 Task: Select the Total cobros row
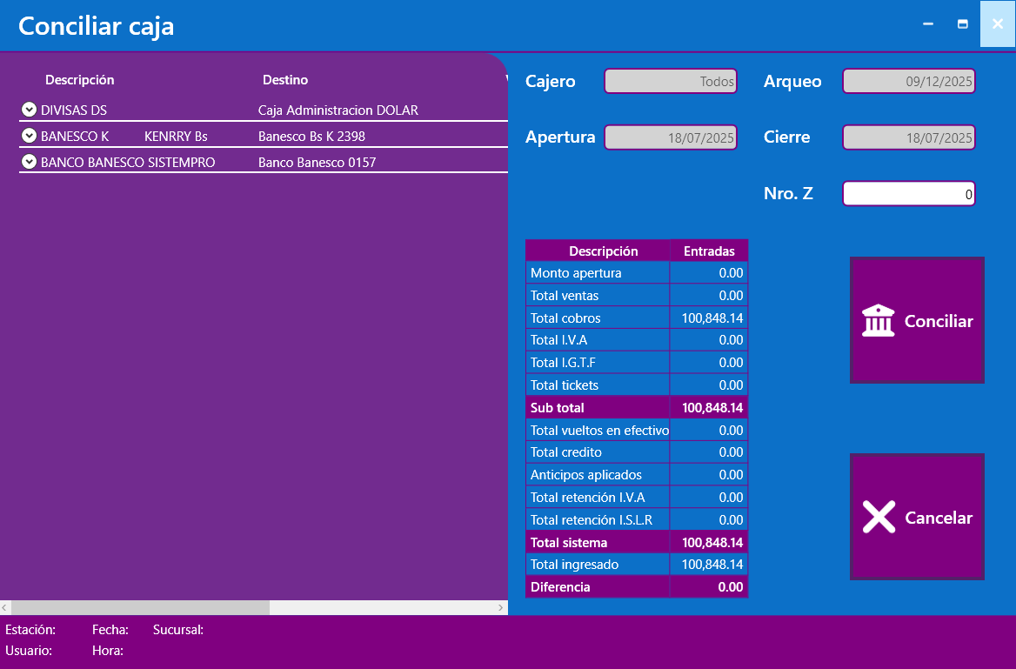[636, 318]
